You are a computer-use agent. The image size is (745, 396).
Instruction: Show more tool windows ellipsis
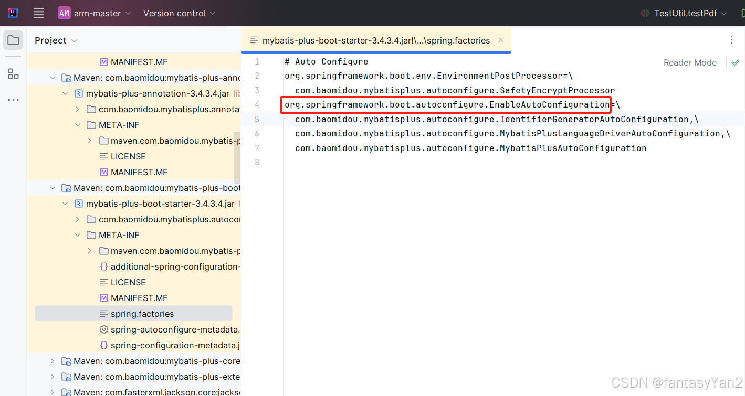[x=13, y=100]
